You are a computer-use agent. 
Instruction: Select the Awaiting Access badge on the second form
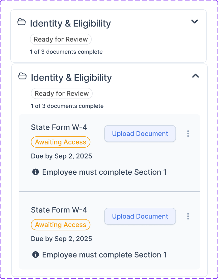(x=61, y=225)
